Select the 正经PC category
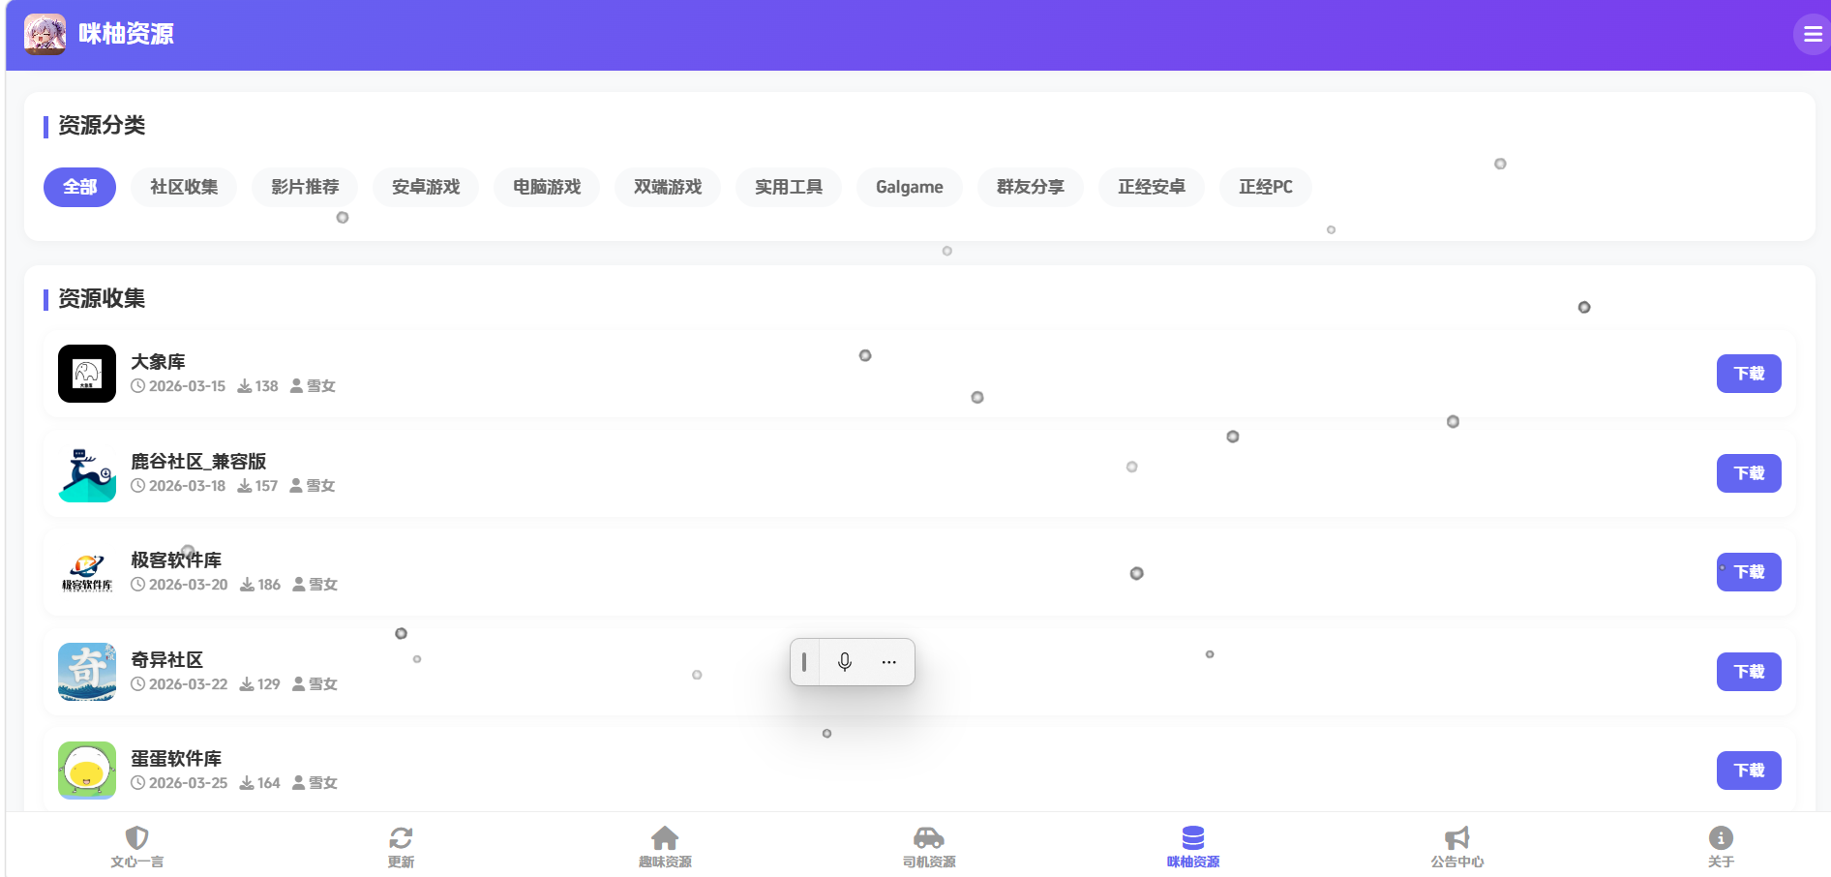The image size is (1831, 877). [x=1266, y=187]
